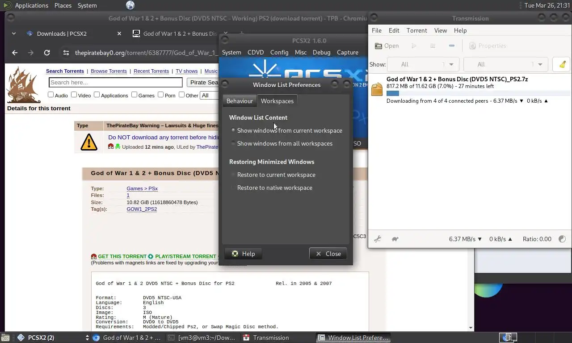
Task: Click the ratio statistics icon in Transmission status bar
Action: coord(562,239)
